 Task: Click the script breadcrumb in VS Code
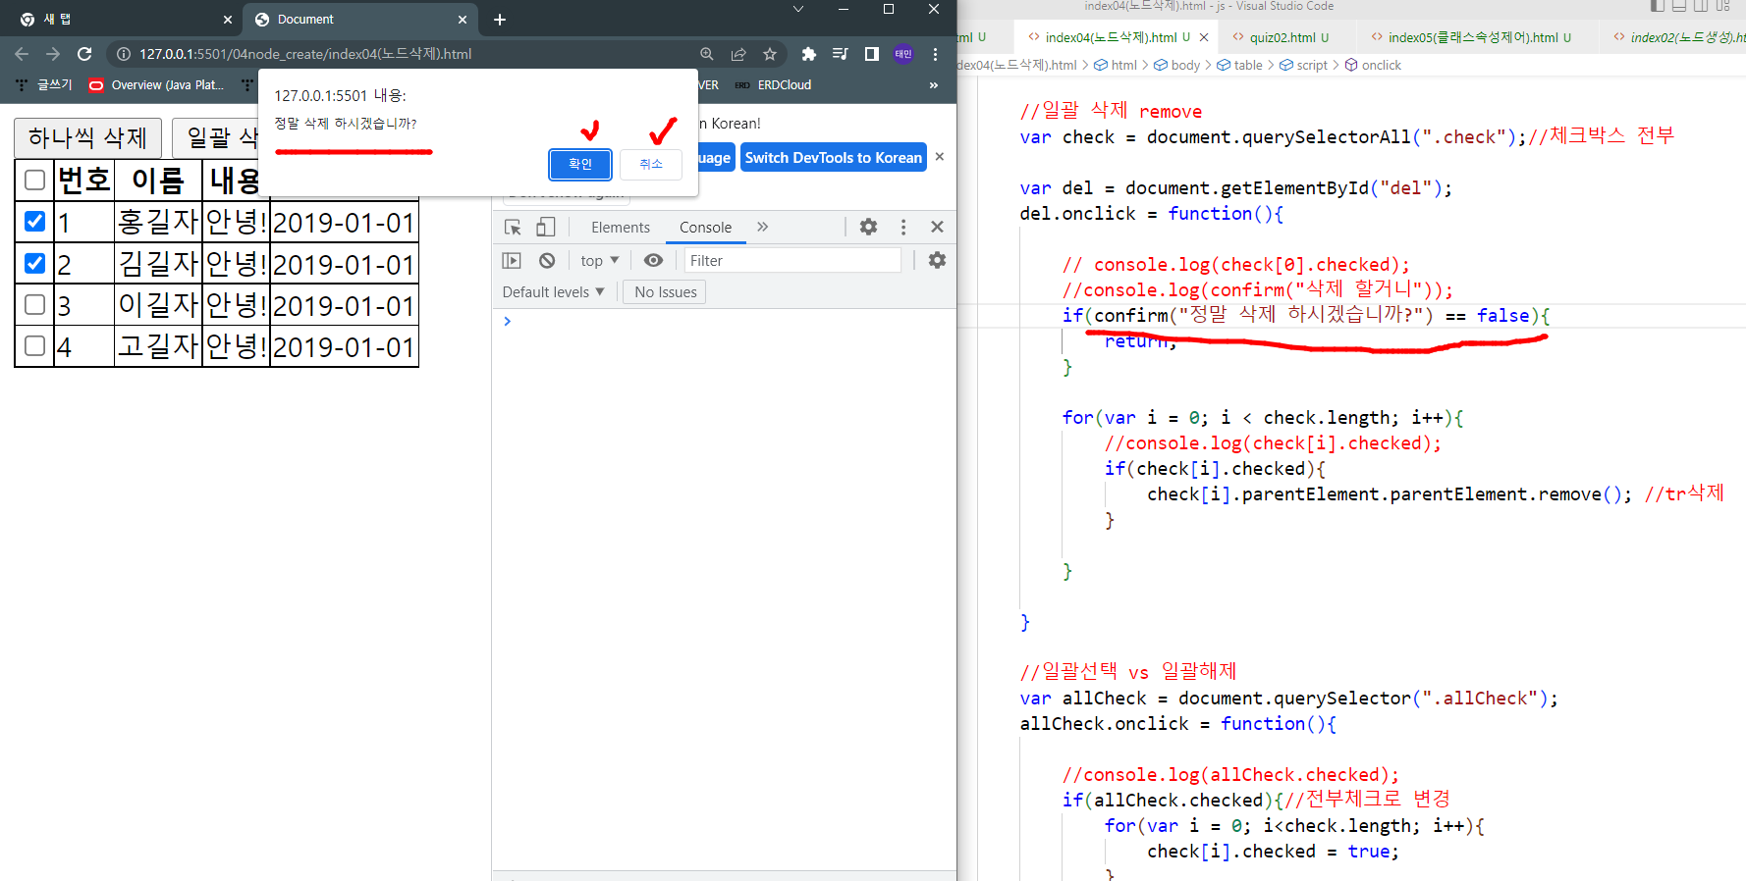[1304, 65]
